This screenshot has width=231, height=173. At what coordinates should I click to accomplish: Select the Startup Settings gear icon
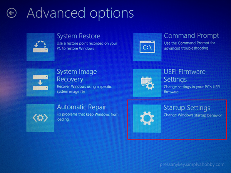pos(147,118)
